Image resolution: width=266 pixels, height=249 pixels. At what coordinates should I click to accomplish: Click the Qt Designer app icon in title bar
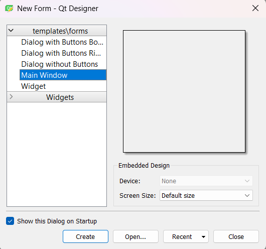click(9, 9)
